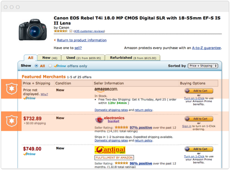Click the Prime logo under $749.00
The width and height of the screenshot is (230, 170).
(30, 154)
